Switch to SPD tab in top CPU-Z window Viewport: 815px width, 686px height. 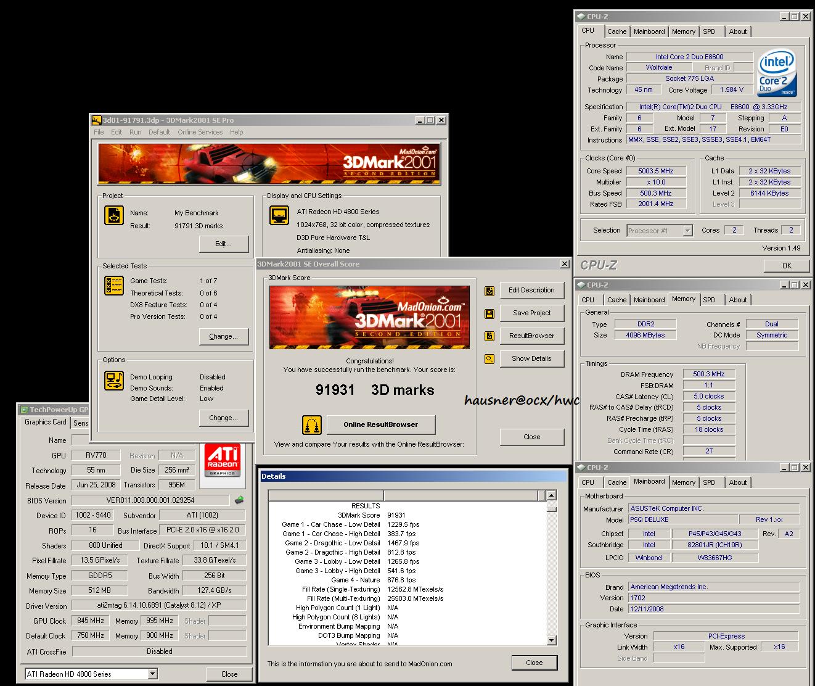710,31
